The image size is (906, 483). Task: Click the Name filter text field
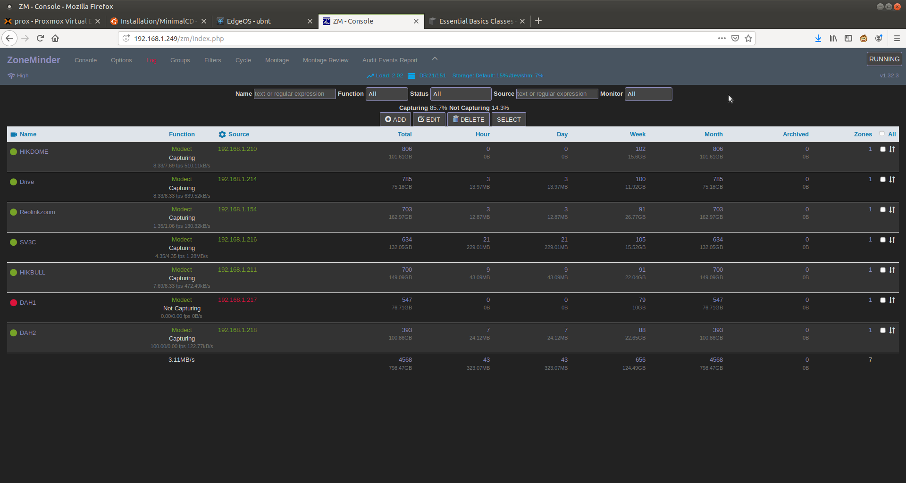pyautogui.click(x=295, y=94)
